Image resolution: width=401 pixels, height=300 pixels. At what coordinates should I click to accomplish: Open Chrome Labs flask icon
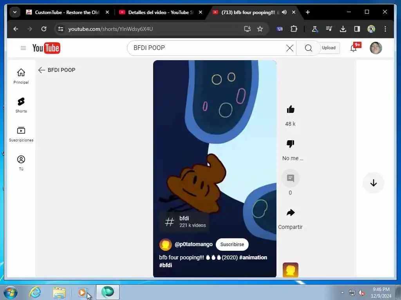click(x=315, y=29)
